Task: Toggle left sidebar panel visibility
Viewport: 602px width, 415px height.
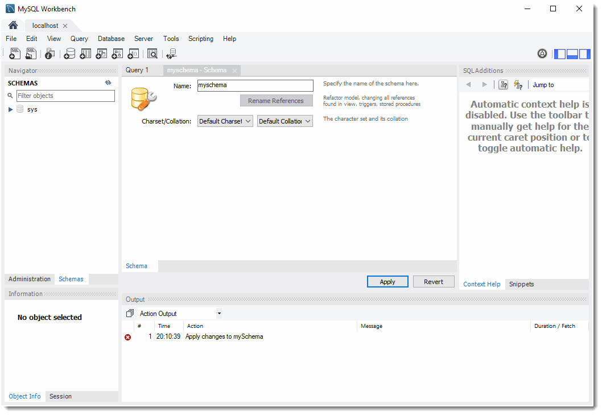Action: [x=560, y=54]
